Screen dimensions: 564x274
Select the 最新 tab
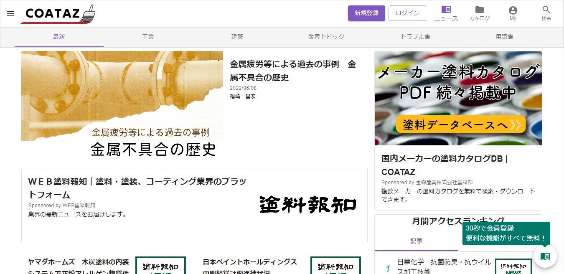coord(59,37)
